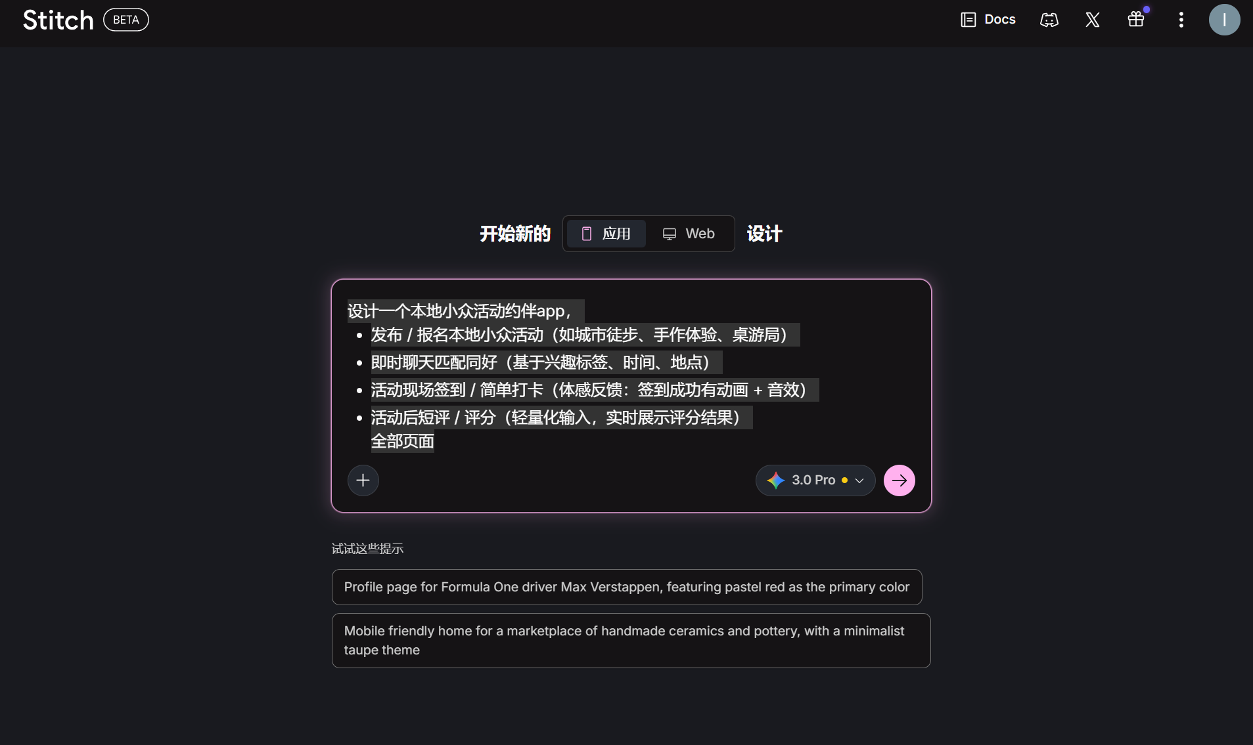
Task: Select the 应用 (App) design mode
Action: (x=606, y=234)
